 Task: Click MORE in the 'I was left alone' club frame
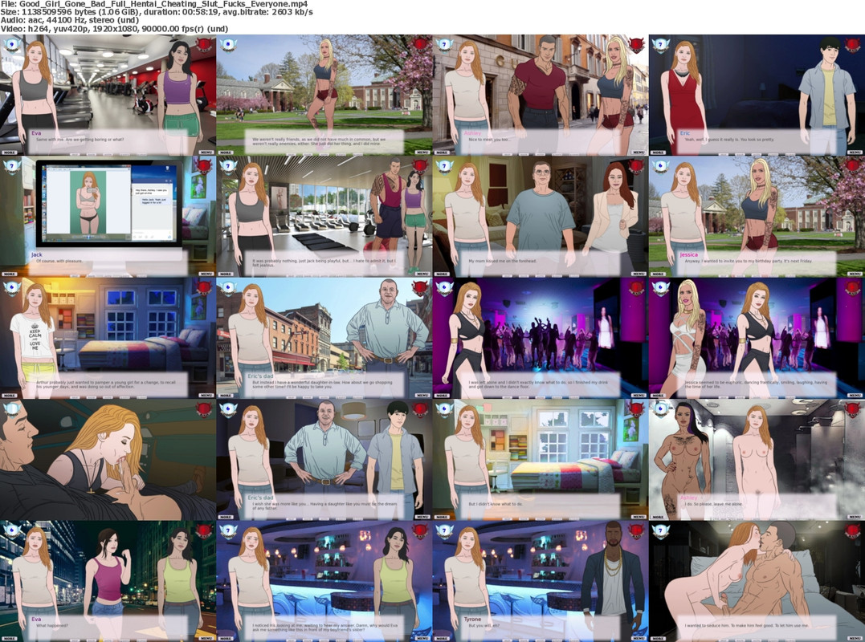coord(442,395)
